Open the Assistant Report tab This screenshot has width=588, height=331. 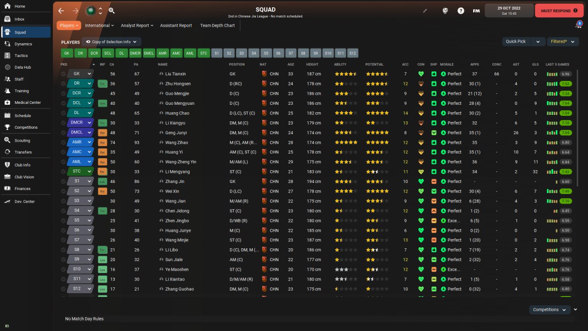pos(176,25)
